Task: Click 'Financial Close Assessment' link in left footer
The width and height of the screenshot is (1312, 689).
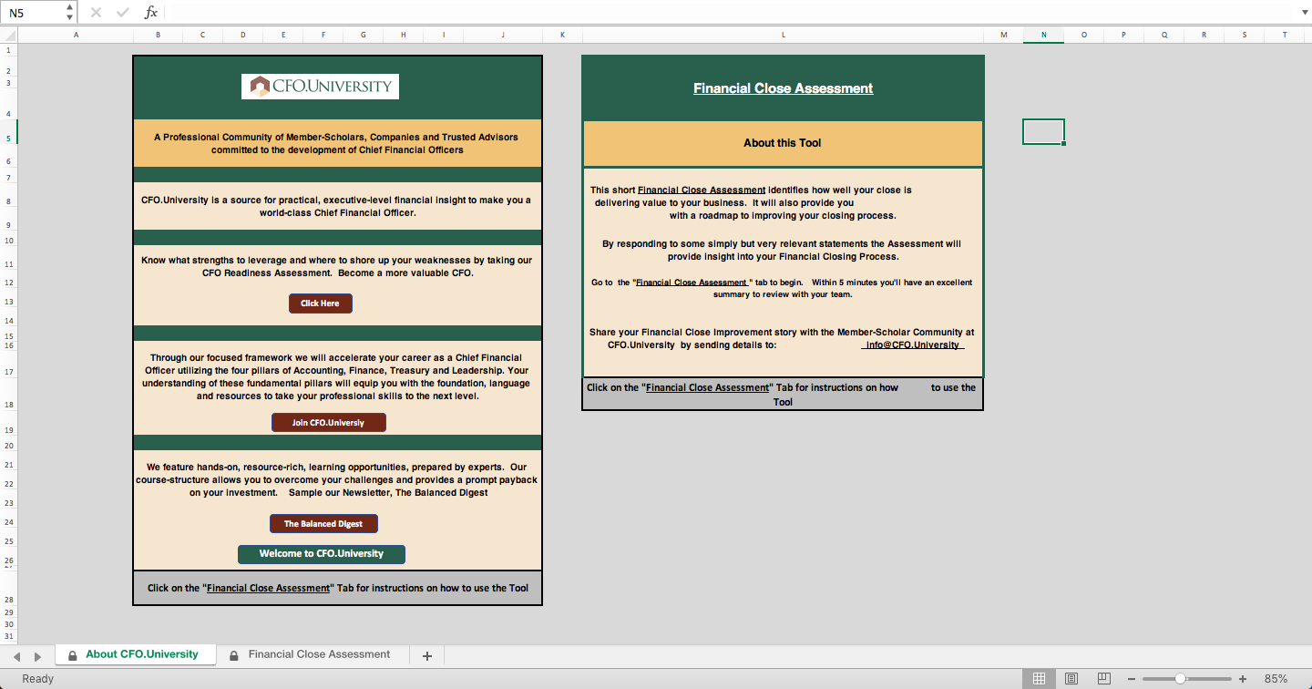Action: tap(268, 588)
